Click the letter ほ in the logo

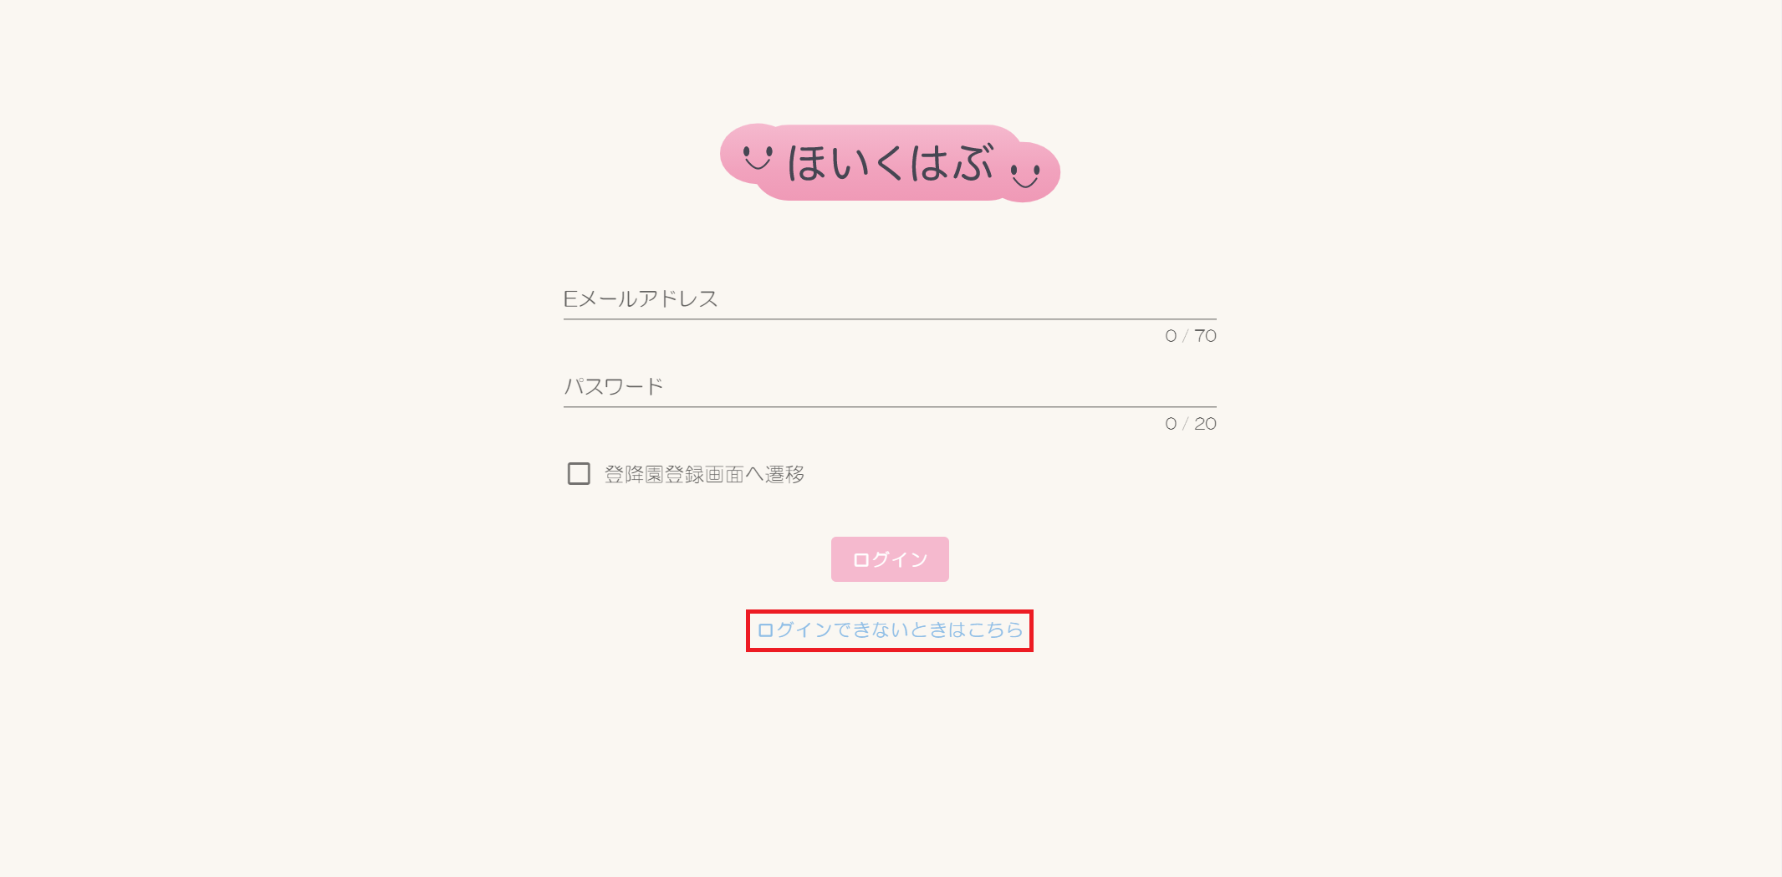807,162
